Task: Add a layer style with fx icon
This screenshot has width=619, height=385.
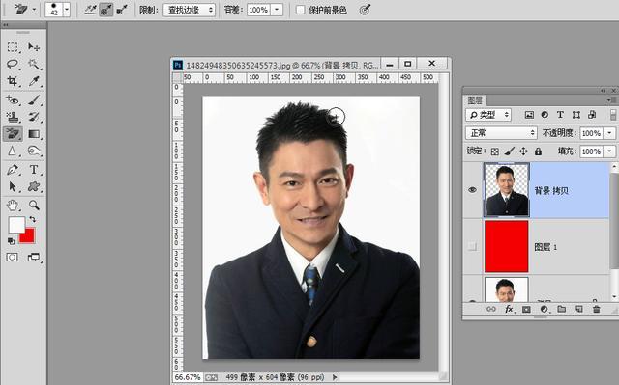Action: click(509, 310)
